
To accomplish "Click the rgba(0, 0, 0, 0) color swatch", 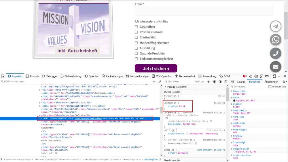I will pyautogui.click(x=234, y=152).
